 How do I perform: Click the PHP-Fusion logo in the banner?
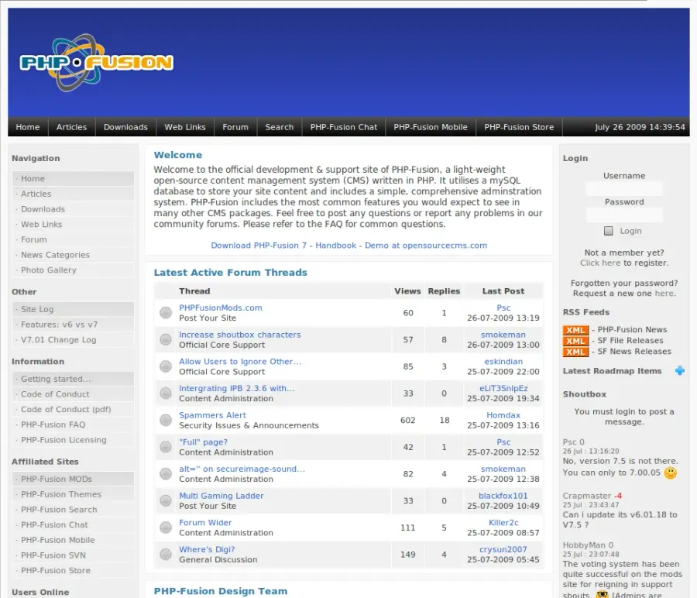[x=97, y=63]
